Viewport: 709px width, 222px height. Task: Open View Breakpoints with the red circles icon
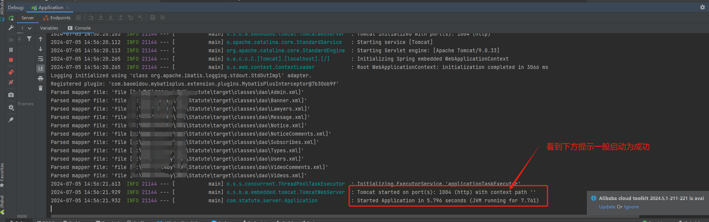click(x=11, y=72)
